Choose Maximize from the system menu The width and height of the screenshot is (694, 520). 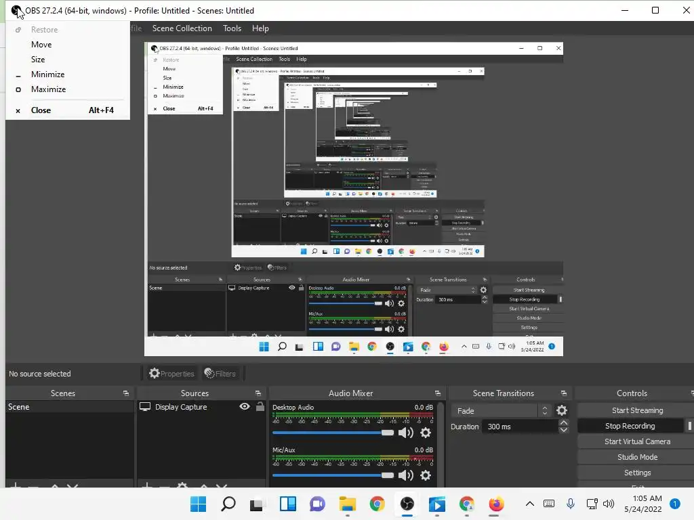tap(68, 89)
